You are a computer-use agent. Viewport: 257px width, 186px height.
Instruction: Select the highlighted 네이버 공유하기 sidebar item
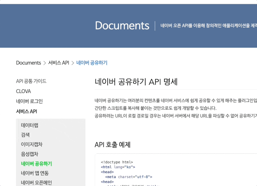36,164
